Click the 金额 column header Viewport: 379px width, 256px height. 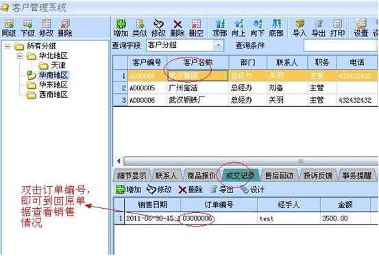coord(345,205)
